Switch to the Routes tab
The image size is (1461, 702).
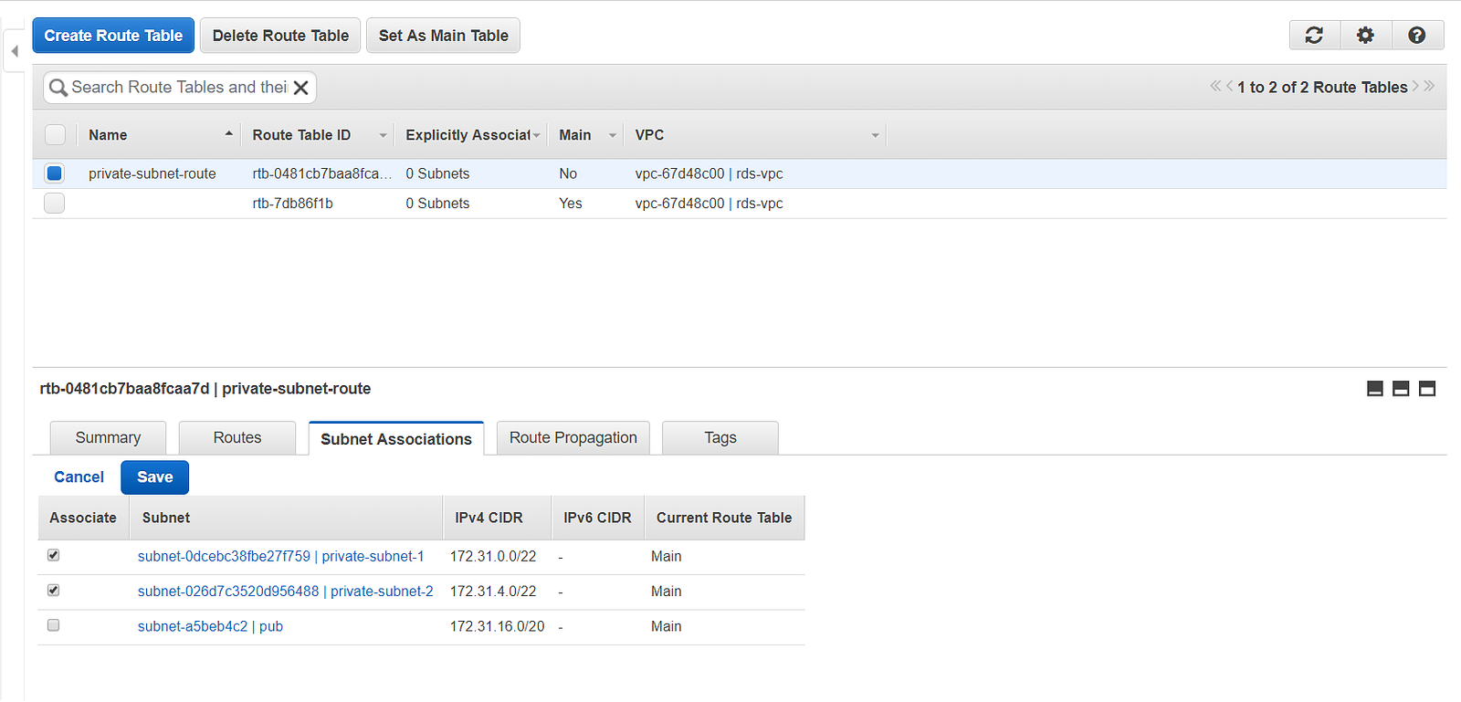tap(237, 438)
